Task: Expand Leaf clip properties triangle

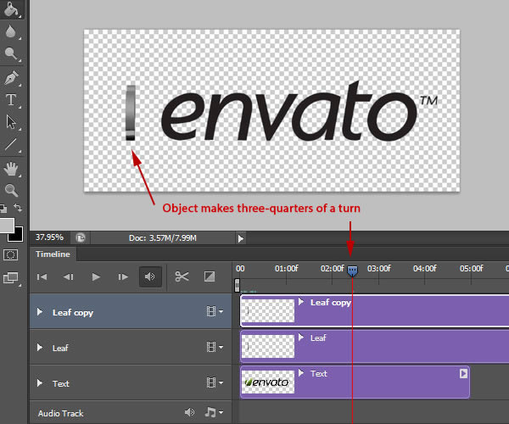Action: pos(301,338)
